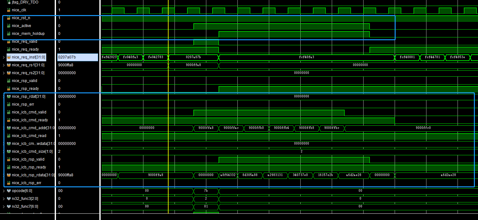Image resolution: width=478 pixels, height=220 pixels.
Task: Expand the nice_req_rs1[31:0] bus
Action: pos(3,65)
